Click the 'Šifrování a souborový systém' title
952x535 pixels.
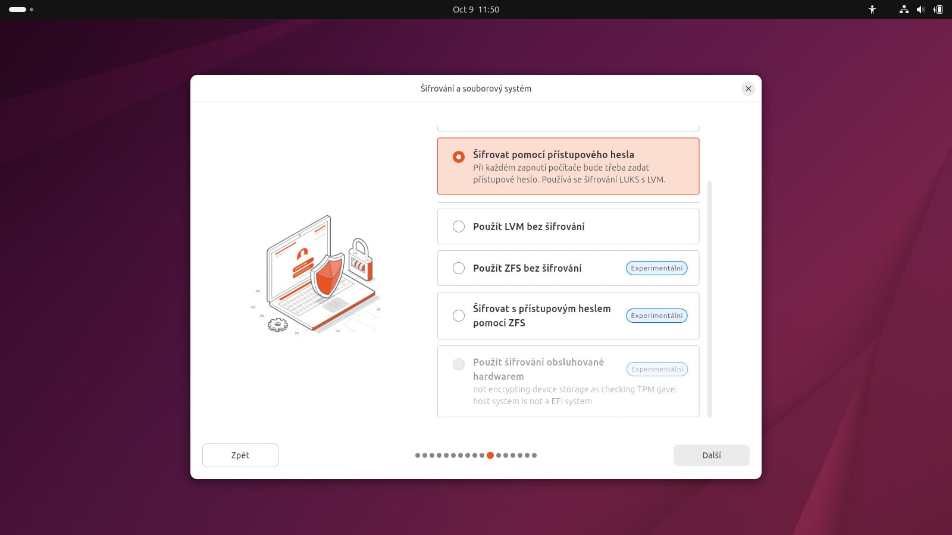click(476, 89)
